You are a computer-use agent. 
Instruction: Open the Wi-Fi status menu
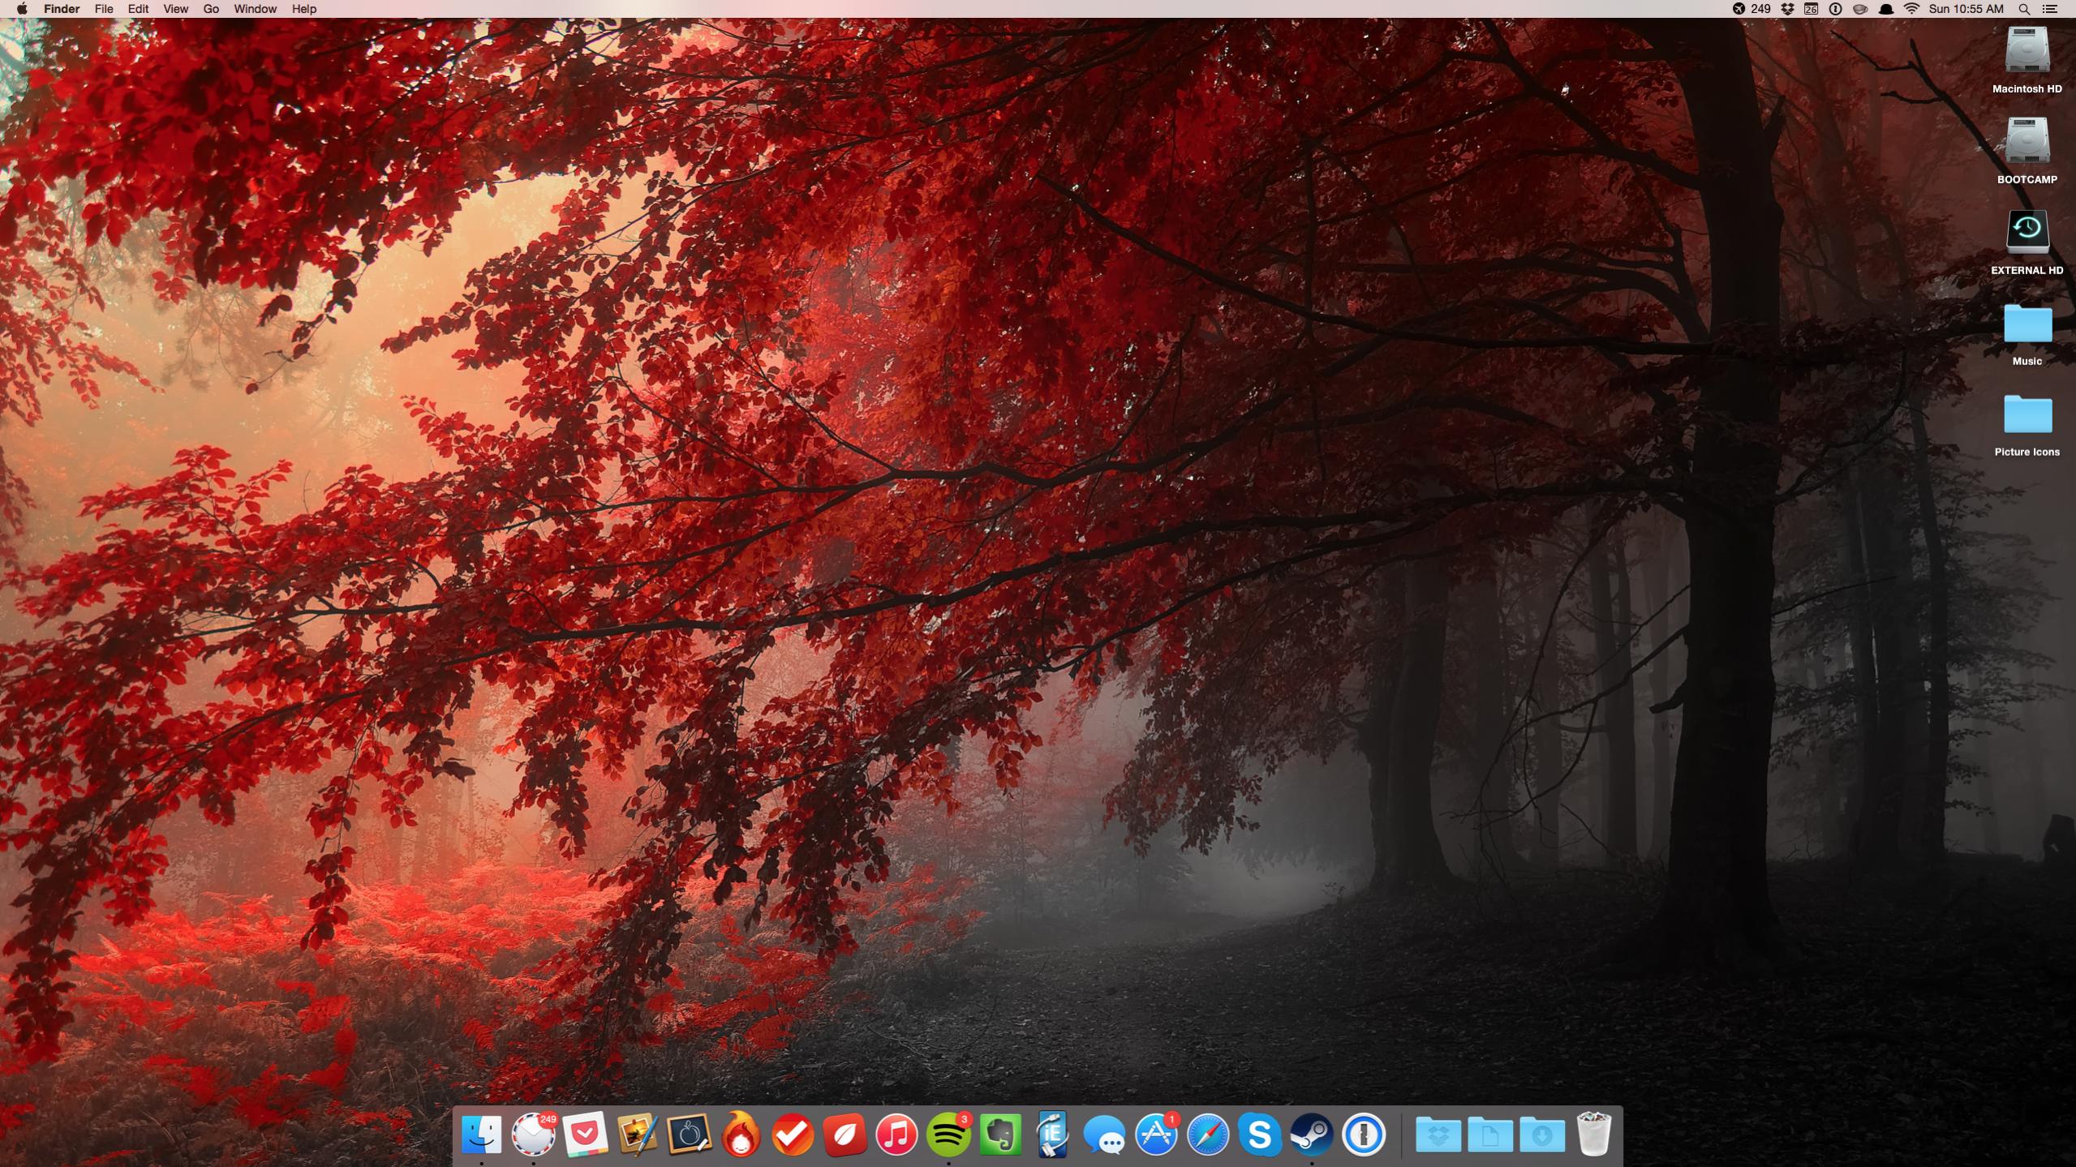point(1912,9)
